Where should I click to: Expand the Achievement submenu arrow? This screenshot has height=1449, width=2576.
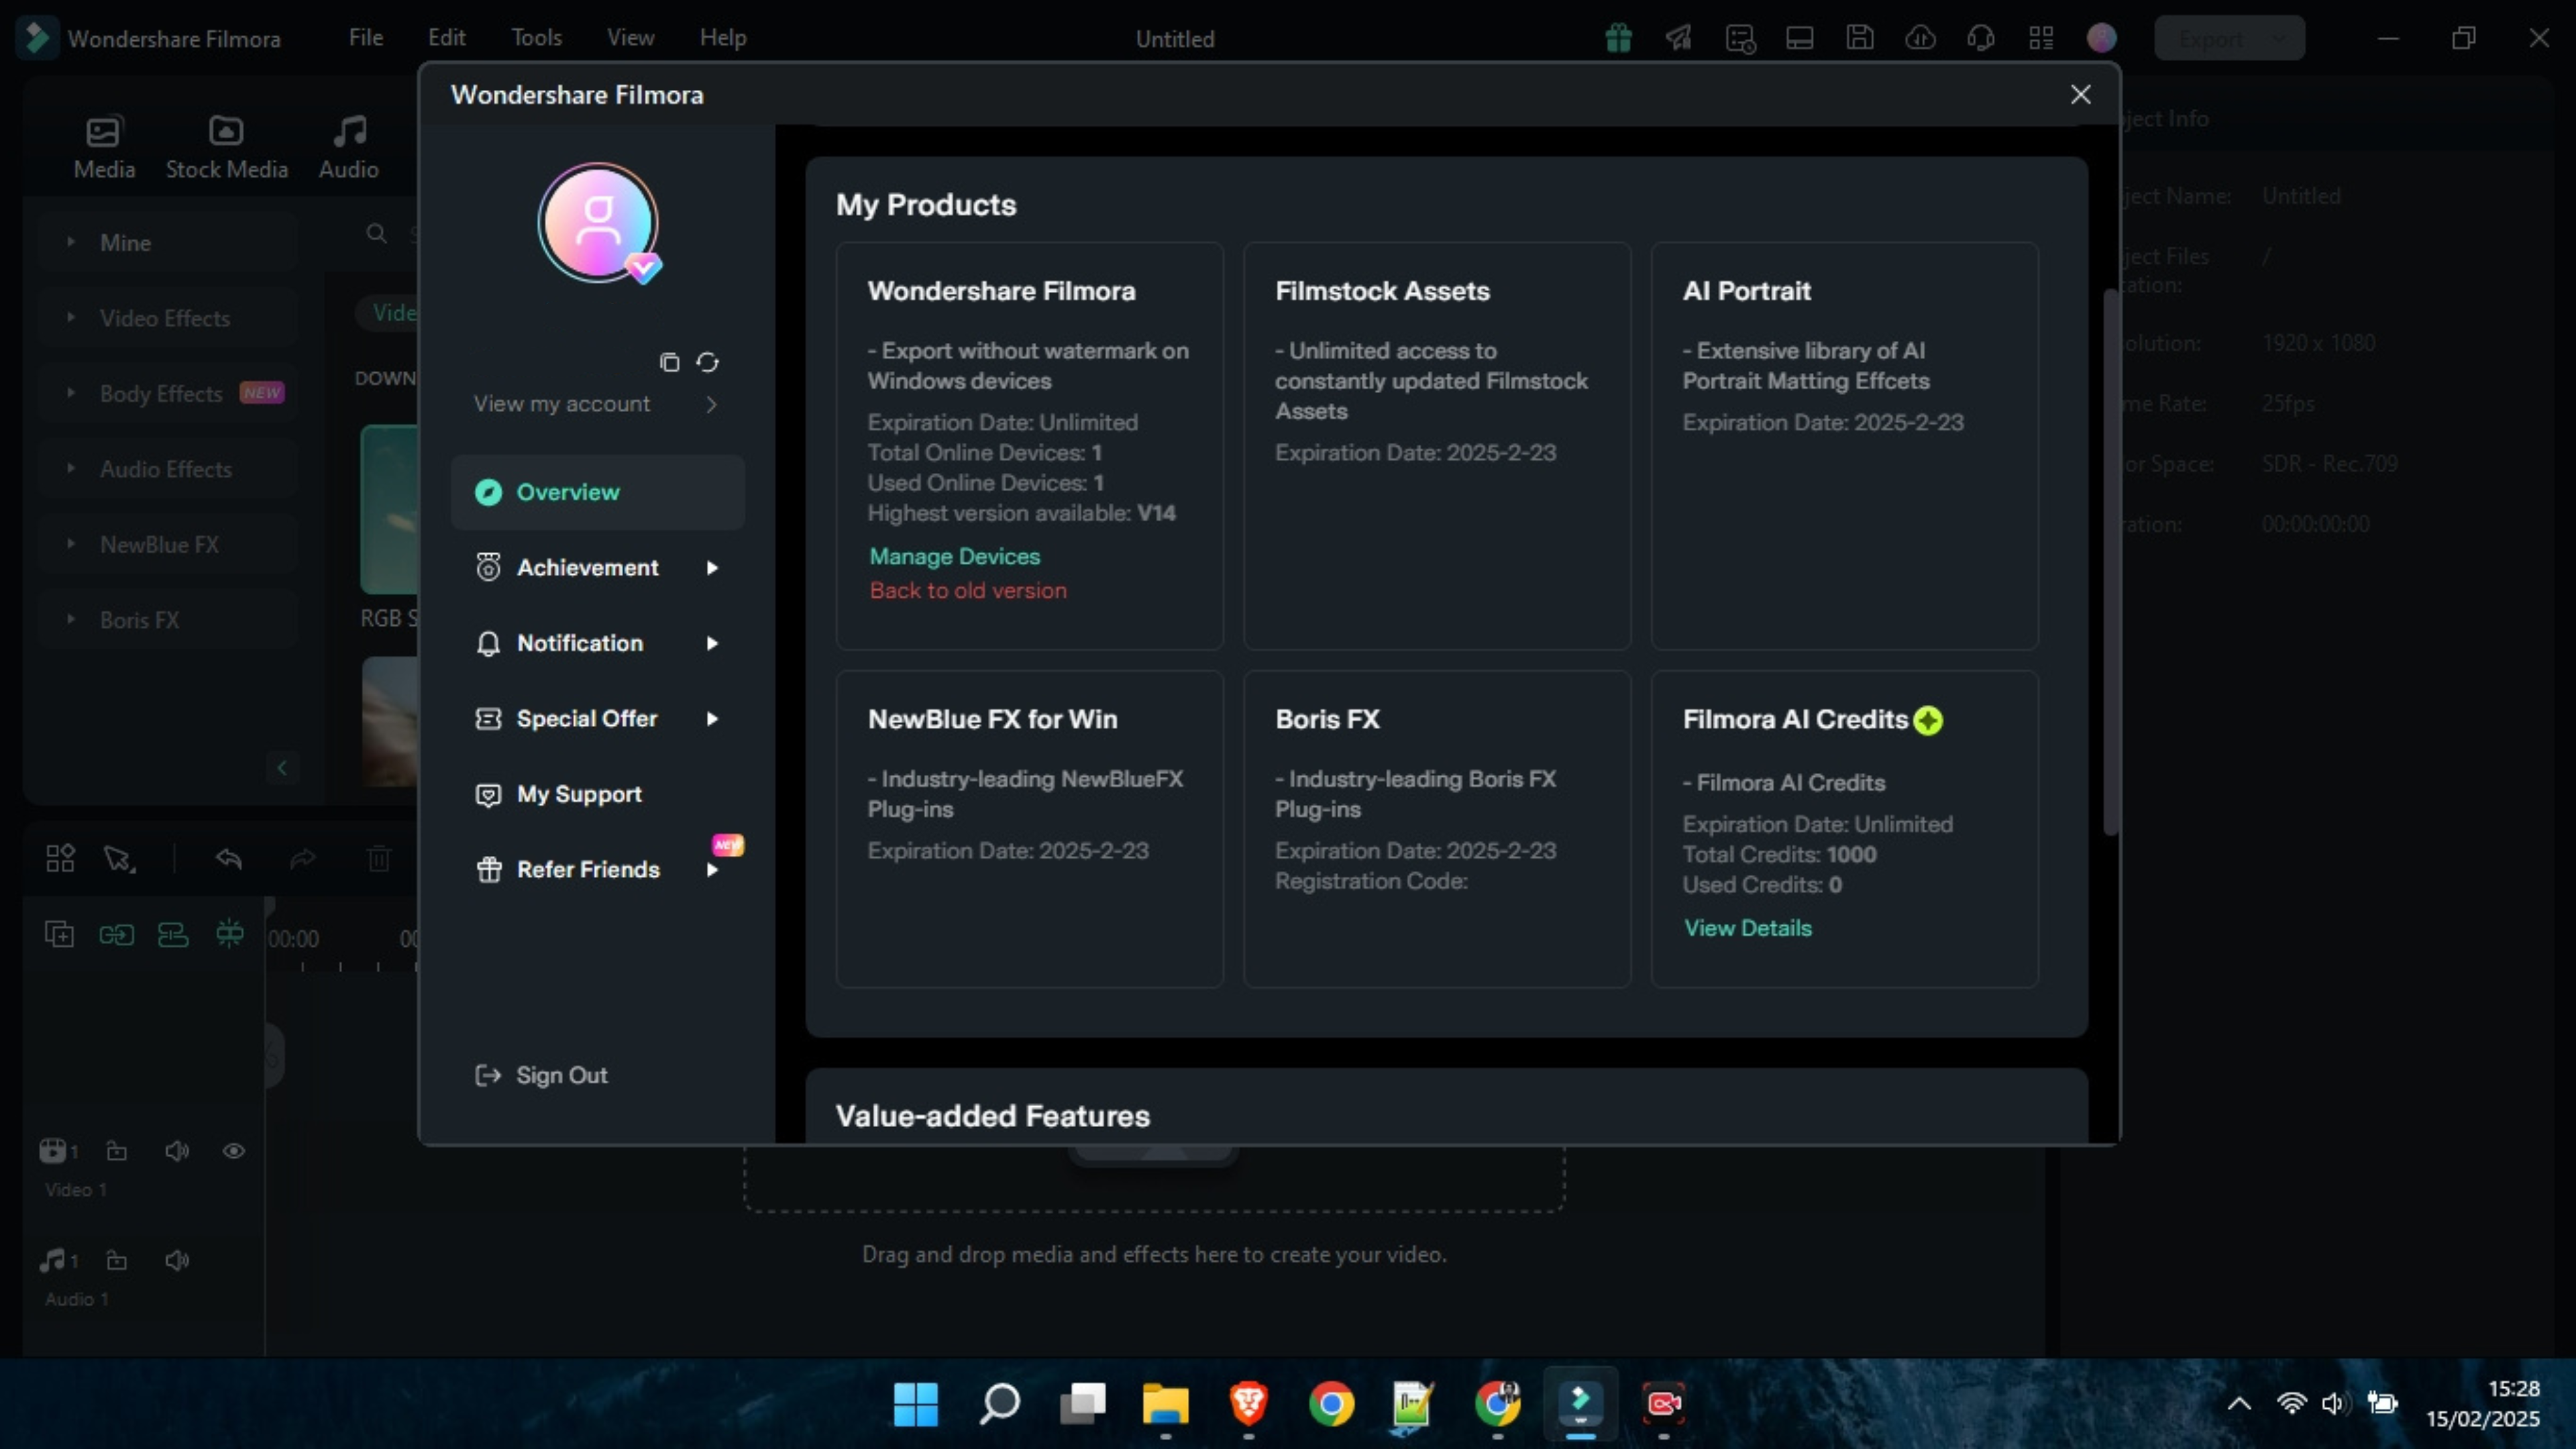coord(712,568)
